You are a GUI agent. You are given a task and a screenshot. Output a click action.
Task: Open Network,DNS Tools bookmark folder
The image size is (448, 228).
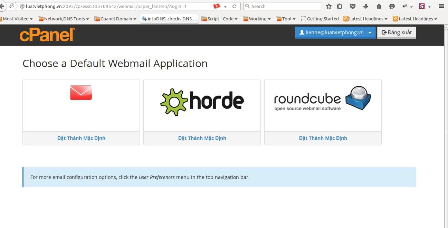(64, 19)
